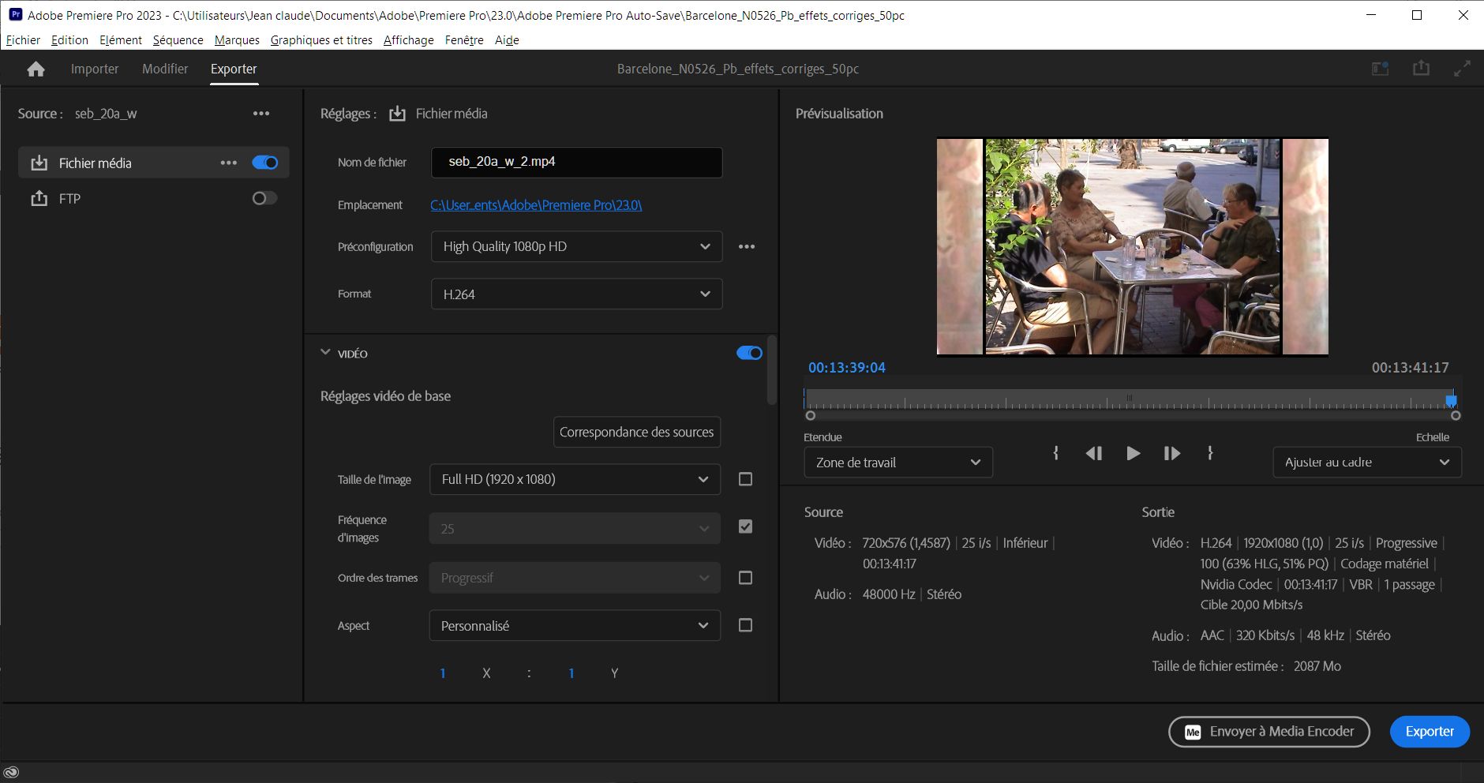Disable the VIDÉO export toggle
This screenshot has height=783, width=1484.
[x=748, y=353]
